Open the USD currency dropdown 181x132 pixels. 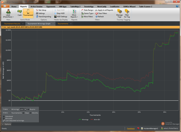point(25,109)
